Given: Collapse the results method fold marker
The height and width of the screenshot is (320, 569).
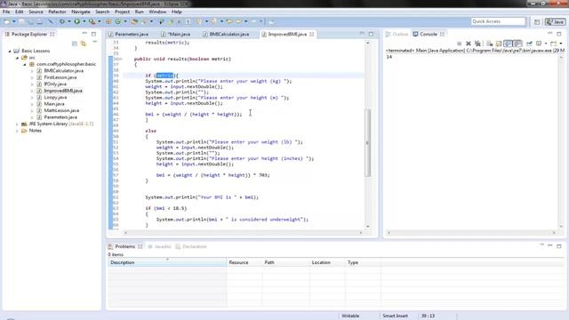Looking at the screenshot, I should click(x=121, y=59).
